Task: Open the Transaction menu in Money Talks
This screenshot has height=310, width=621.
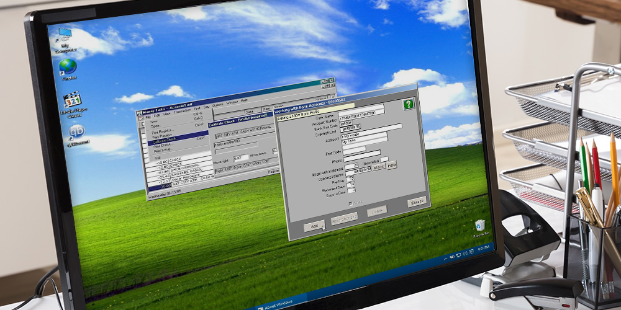Action: click(x=182, y=111)
